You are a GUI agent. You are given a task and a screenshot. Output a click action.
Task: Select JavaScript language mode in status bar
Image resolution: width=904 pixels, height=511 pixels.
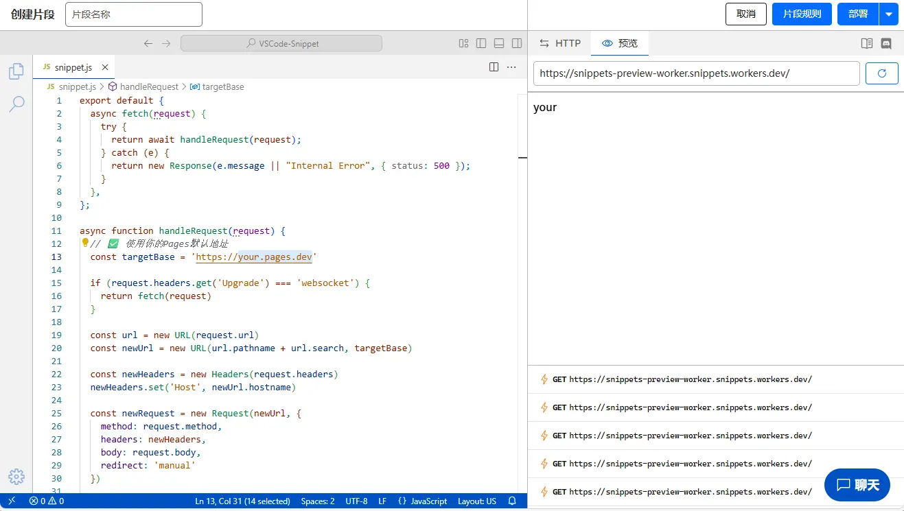click(x=423, y=501)
